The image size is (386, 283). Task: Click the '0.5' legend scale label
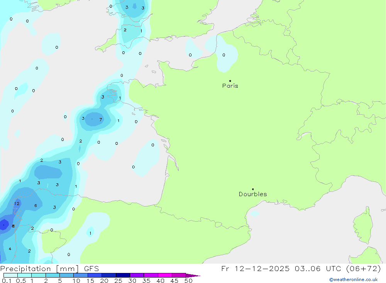click(x=21, y=281)
